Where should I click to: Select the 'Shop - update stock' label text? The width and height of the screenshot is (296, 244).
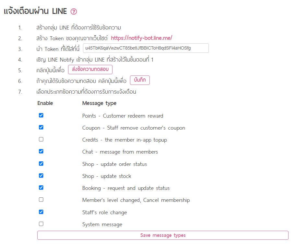pyautogui.click(x=107, y=176)
